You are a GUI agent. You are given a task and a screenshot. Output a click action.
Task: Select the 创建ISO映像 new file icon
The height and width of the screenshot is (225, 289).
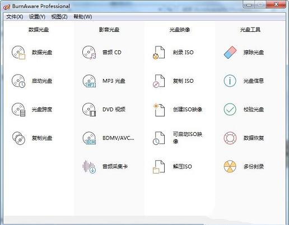click(159, 110)
